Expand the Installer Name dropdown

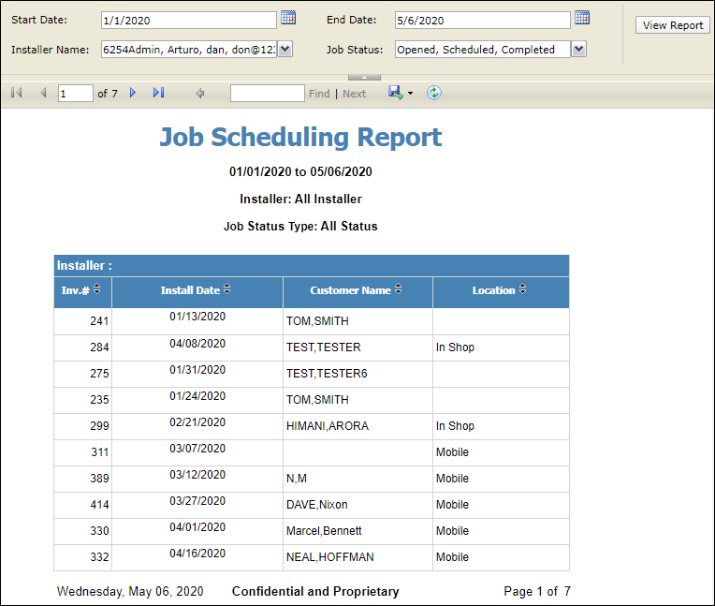[285, 49]
